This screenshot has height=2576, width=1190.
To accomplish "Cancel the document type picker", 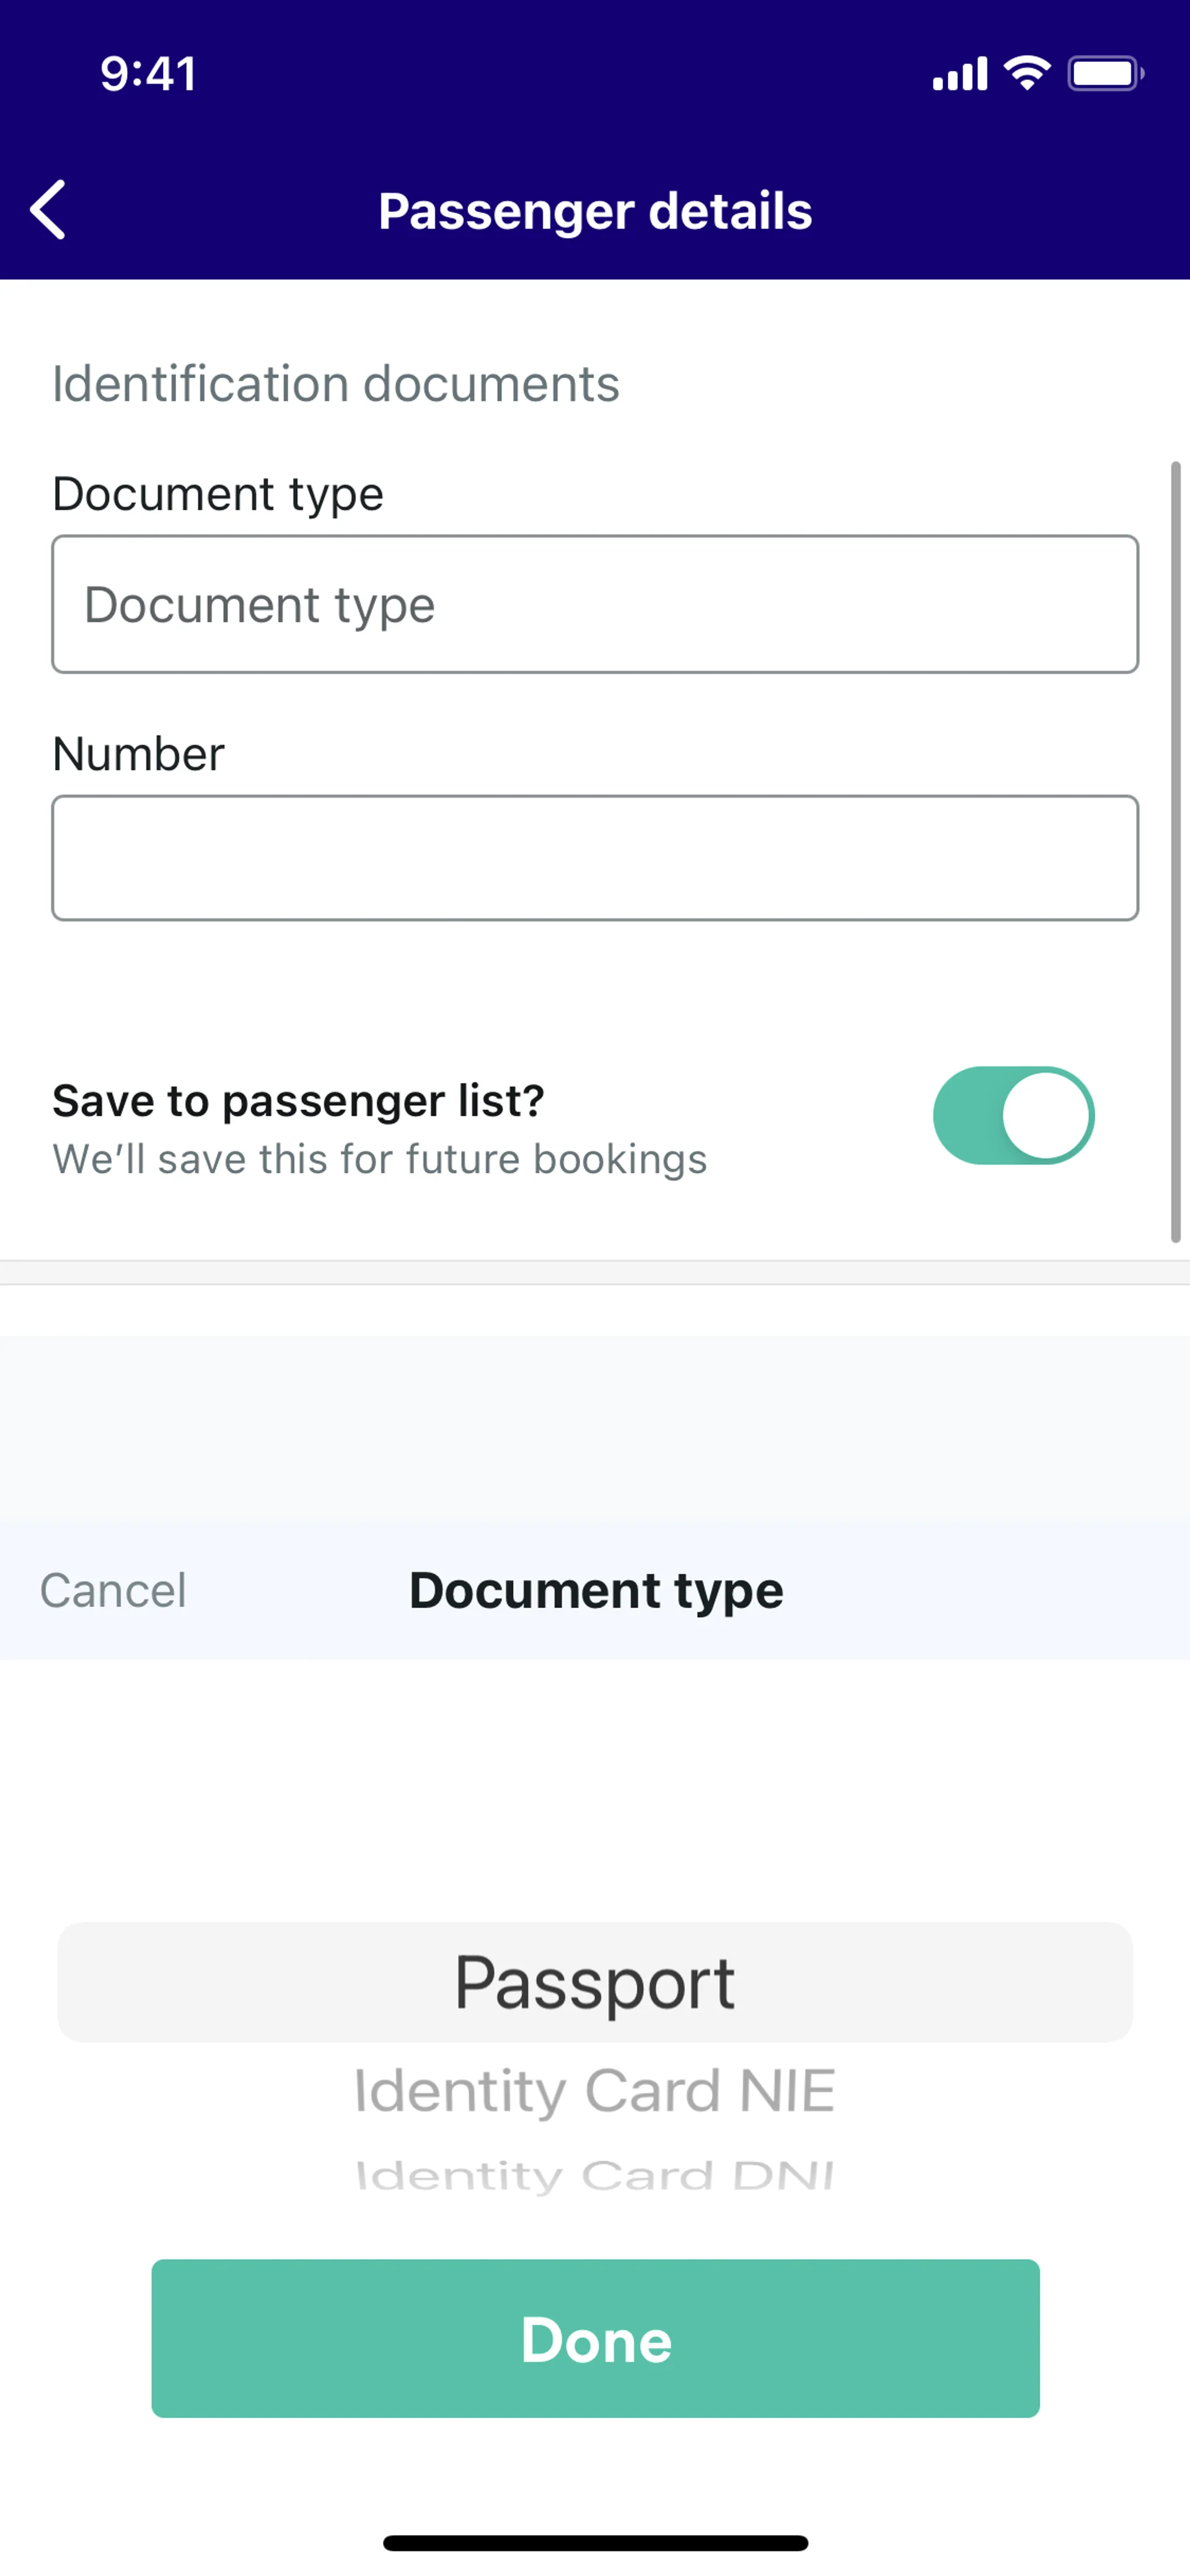I will tap(113, 1590).
